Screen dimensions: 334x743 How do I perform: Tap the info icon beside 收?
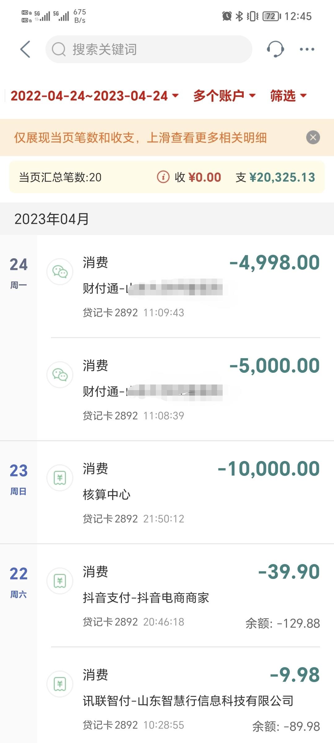pos(163,177)
